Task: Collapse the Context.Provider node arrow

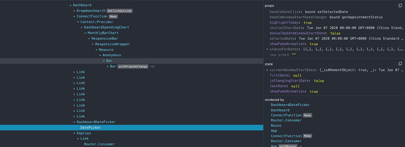Action: click(x=78, y=22)
